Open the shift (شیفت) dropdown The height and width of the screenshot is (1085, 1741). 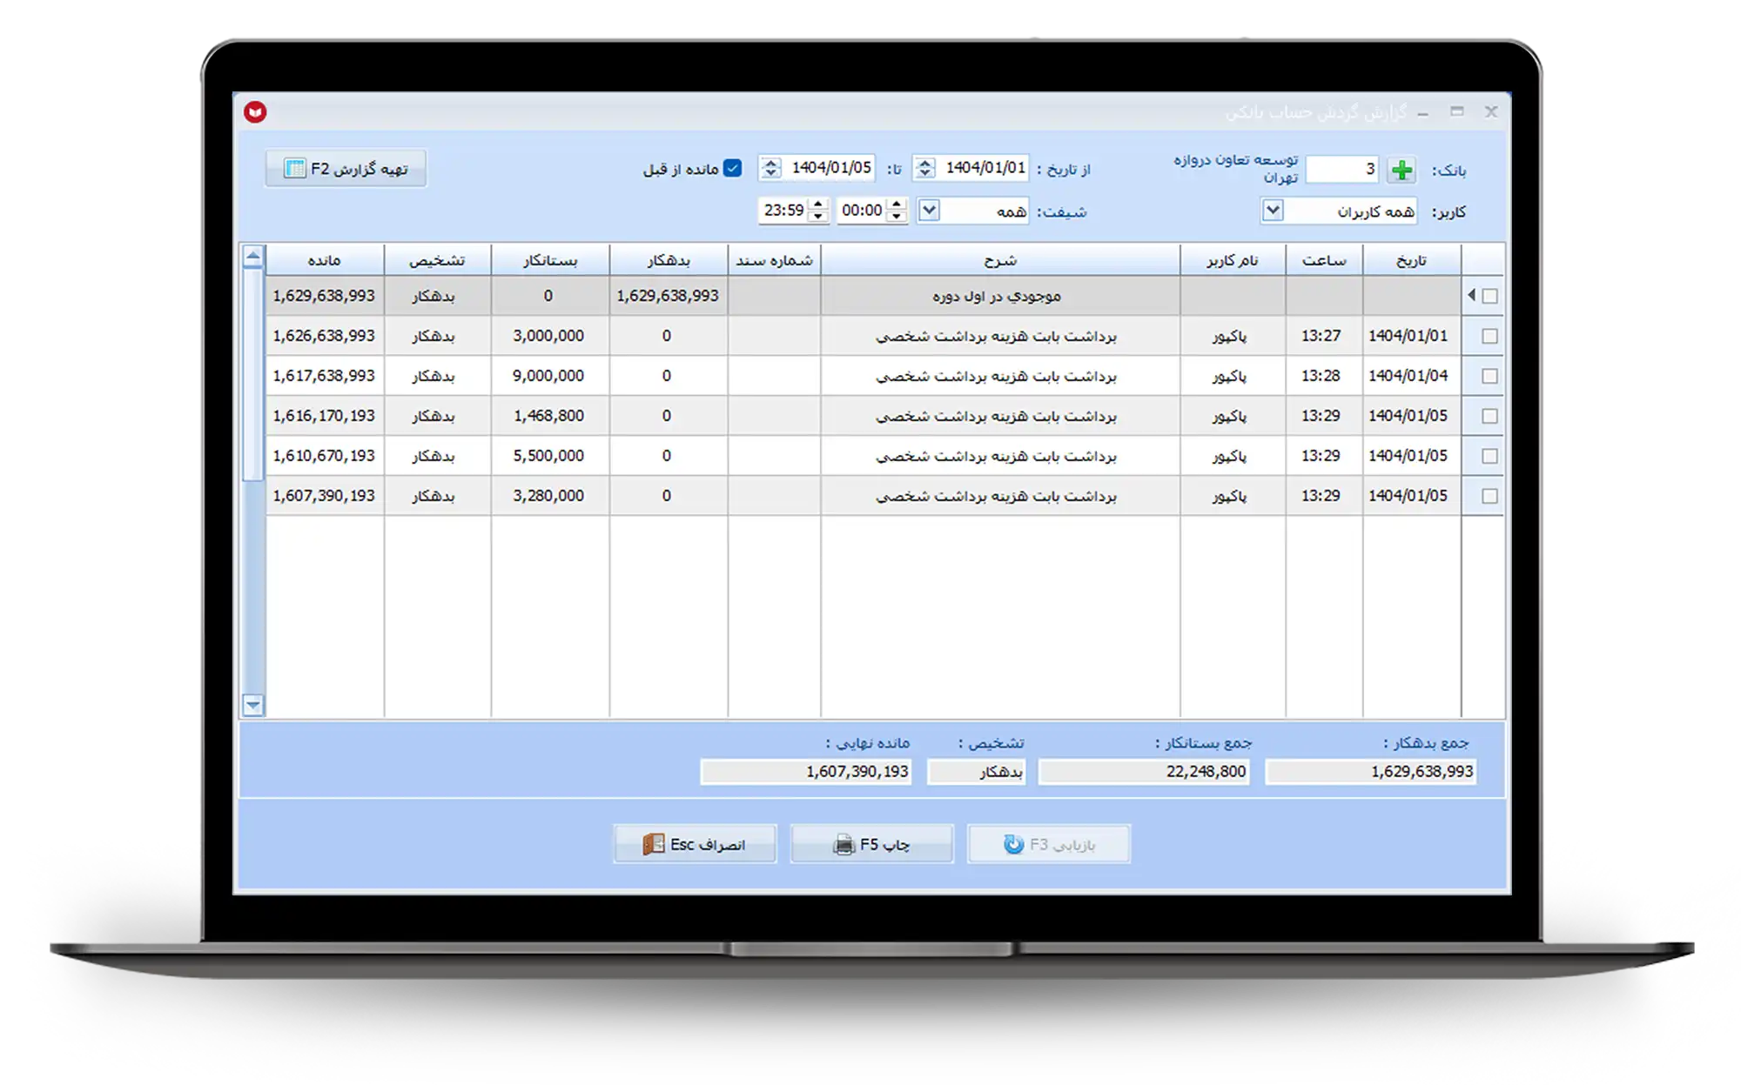(929, 211)
